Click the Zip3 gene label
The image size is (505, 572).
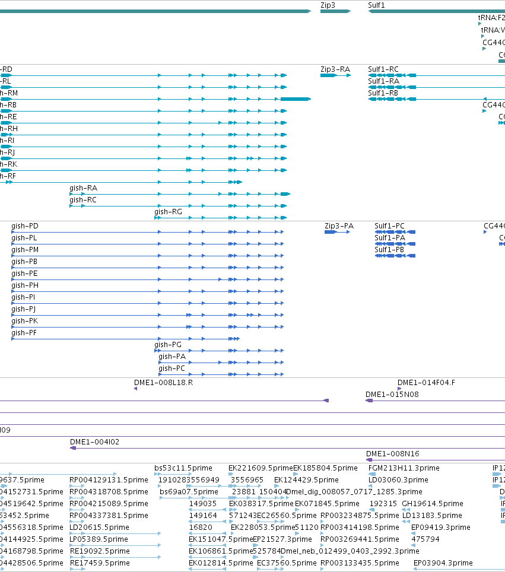point(328,5)
